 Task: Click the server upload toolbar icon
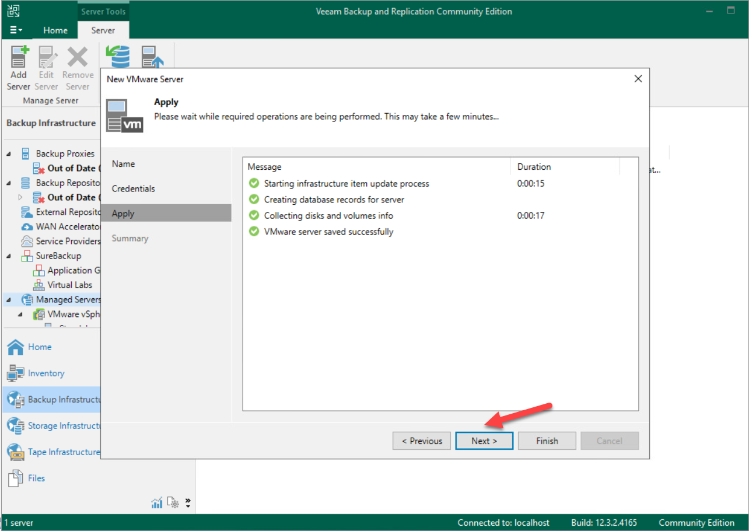[x=150, y=56]
